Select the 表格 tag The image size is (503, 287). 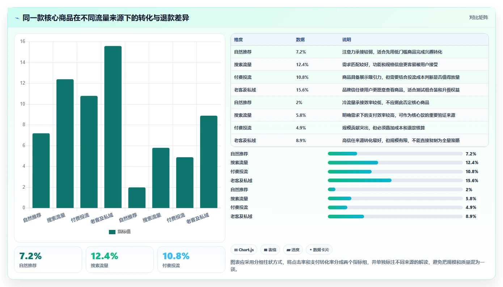click(270, 250)
